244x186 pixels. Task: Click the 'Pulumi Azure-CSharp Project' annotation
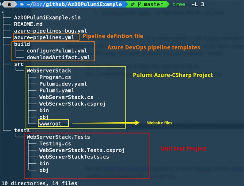(x=173, y=75)
